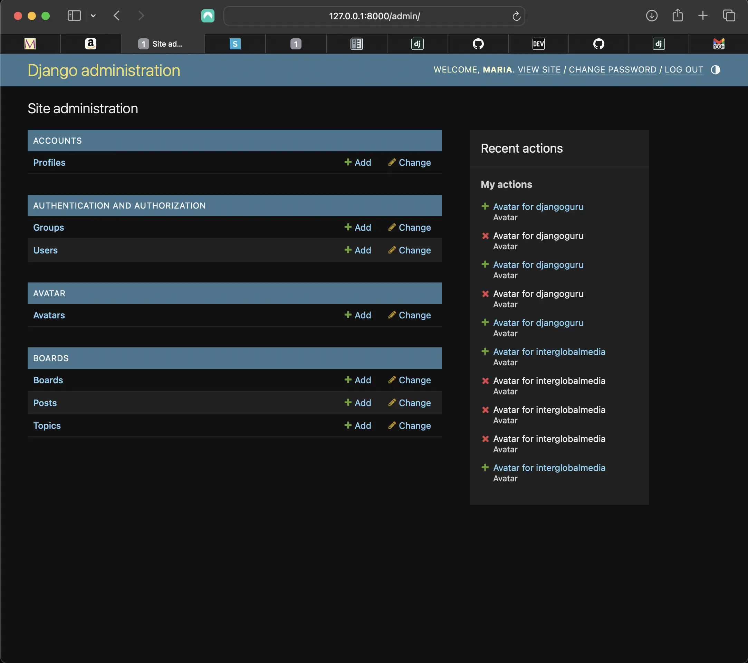This screenshot has width=748, height=663.
Task: Click Change for Avatars
Action: (x=410, y=315)
